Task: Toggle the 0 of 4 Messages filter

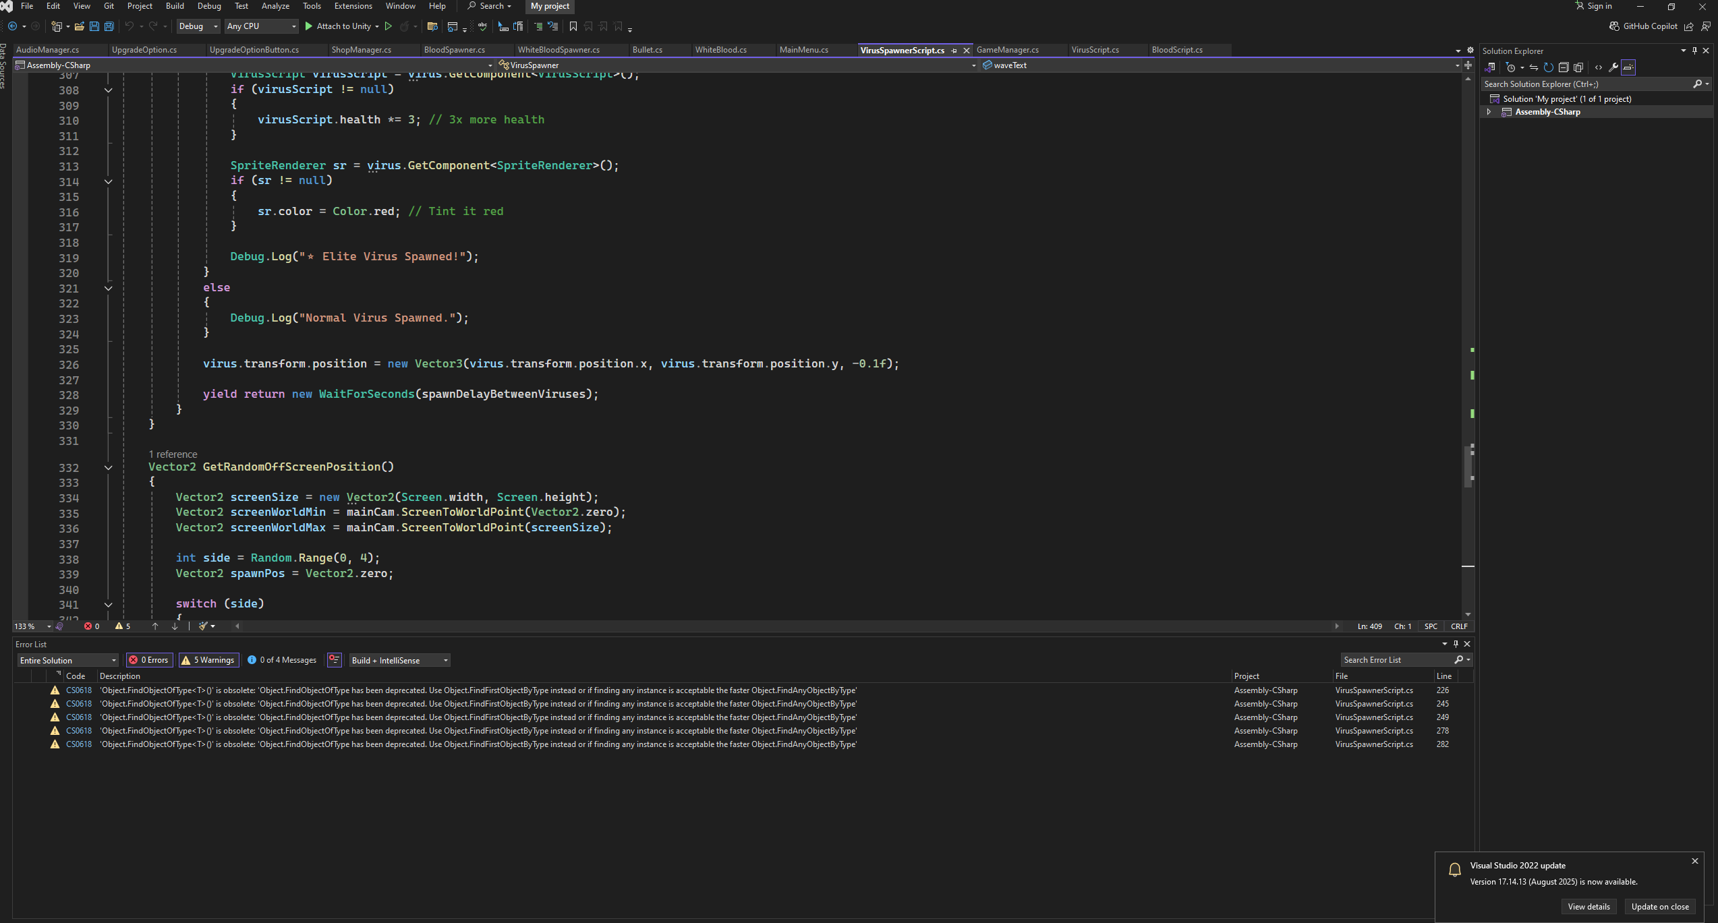Action: pyautogui.click(x=282, y=660)
